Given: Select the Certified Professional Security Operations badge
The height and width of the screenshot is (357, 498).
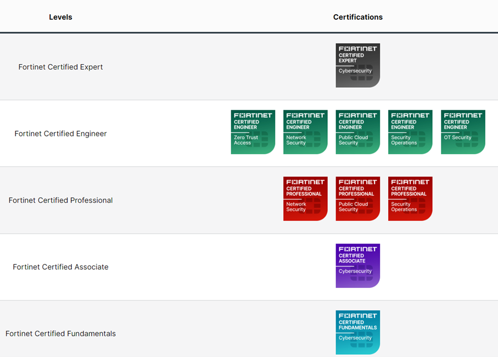Looking at the screenshot, I should [x=410, y=199].
